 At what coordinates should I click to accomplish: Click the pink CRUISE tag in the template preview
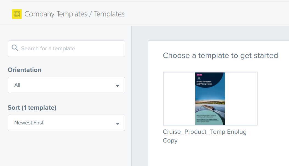click(x=199, y=74)
